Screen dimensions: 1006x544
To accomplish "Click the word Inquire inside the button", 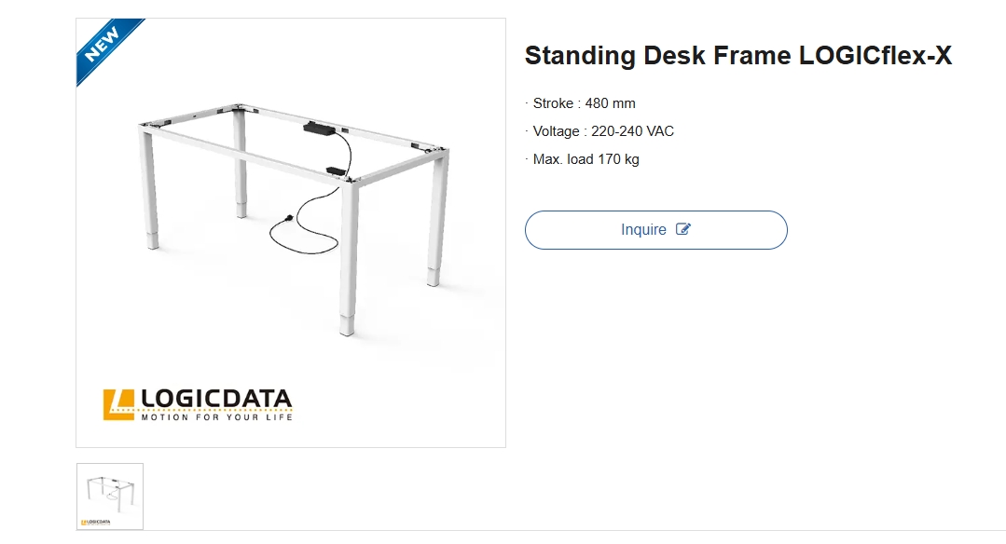I will pos(643,229).
